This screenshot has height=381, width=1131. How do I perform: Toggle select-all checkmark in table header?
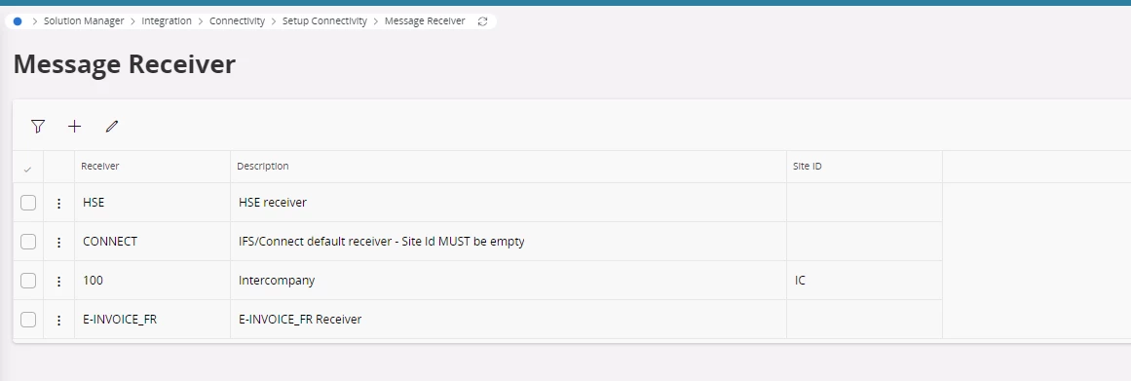(x=27, y=170)
